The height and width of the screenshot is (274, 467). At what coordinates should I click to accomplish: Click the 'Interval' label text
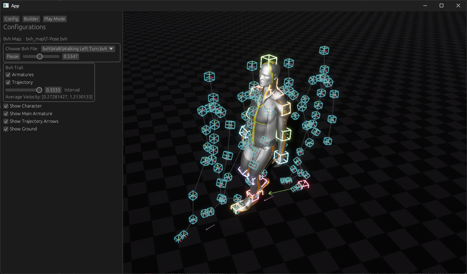(72, 90)
